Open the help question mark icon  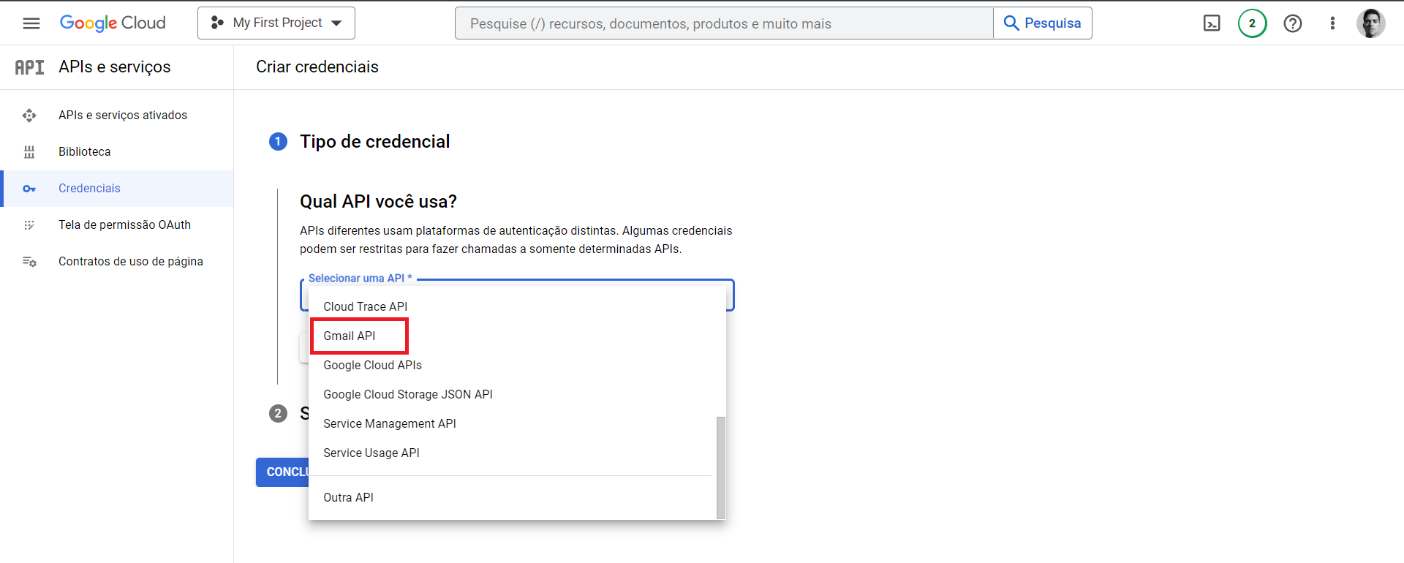coord(1292,23)
